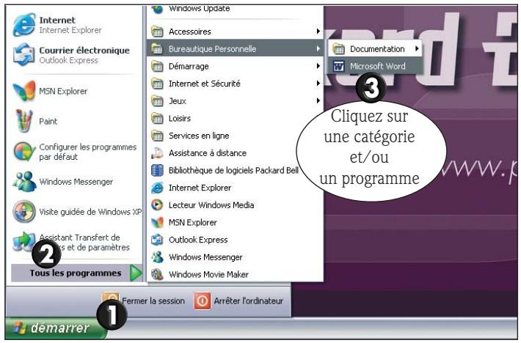Screen dimensions: 521x343
Task: Open the Accessoires menu entry
Action: (x=235, y=32)
